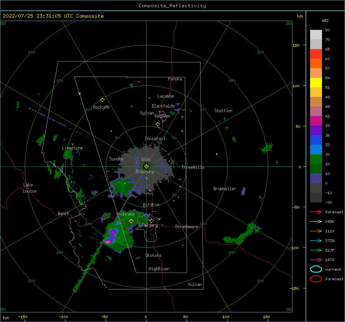
Task: Click the yellow diamond marker under Cochrane
Action: pos(131,221)
